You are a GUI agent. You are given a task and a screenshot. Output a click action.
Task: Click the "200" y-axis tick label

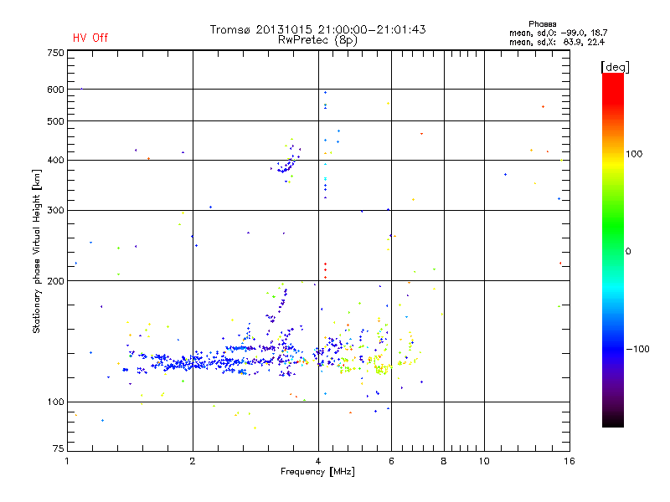[55, 280]
